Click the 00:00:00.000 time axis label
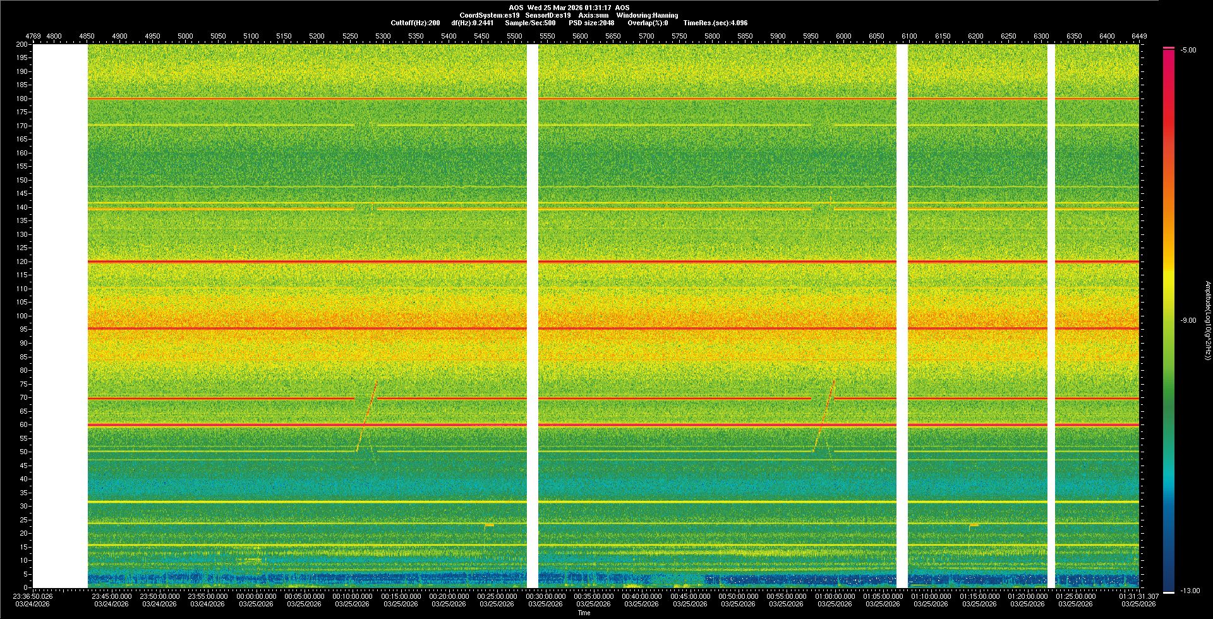The height and width of the screenshot is (619, 1213). (256, 596)
